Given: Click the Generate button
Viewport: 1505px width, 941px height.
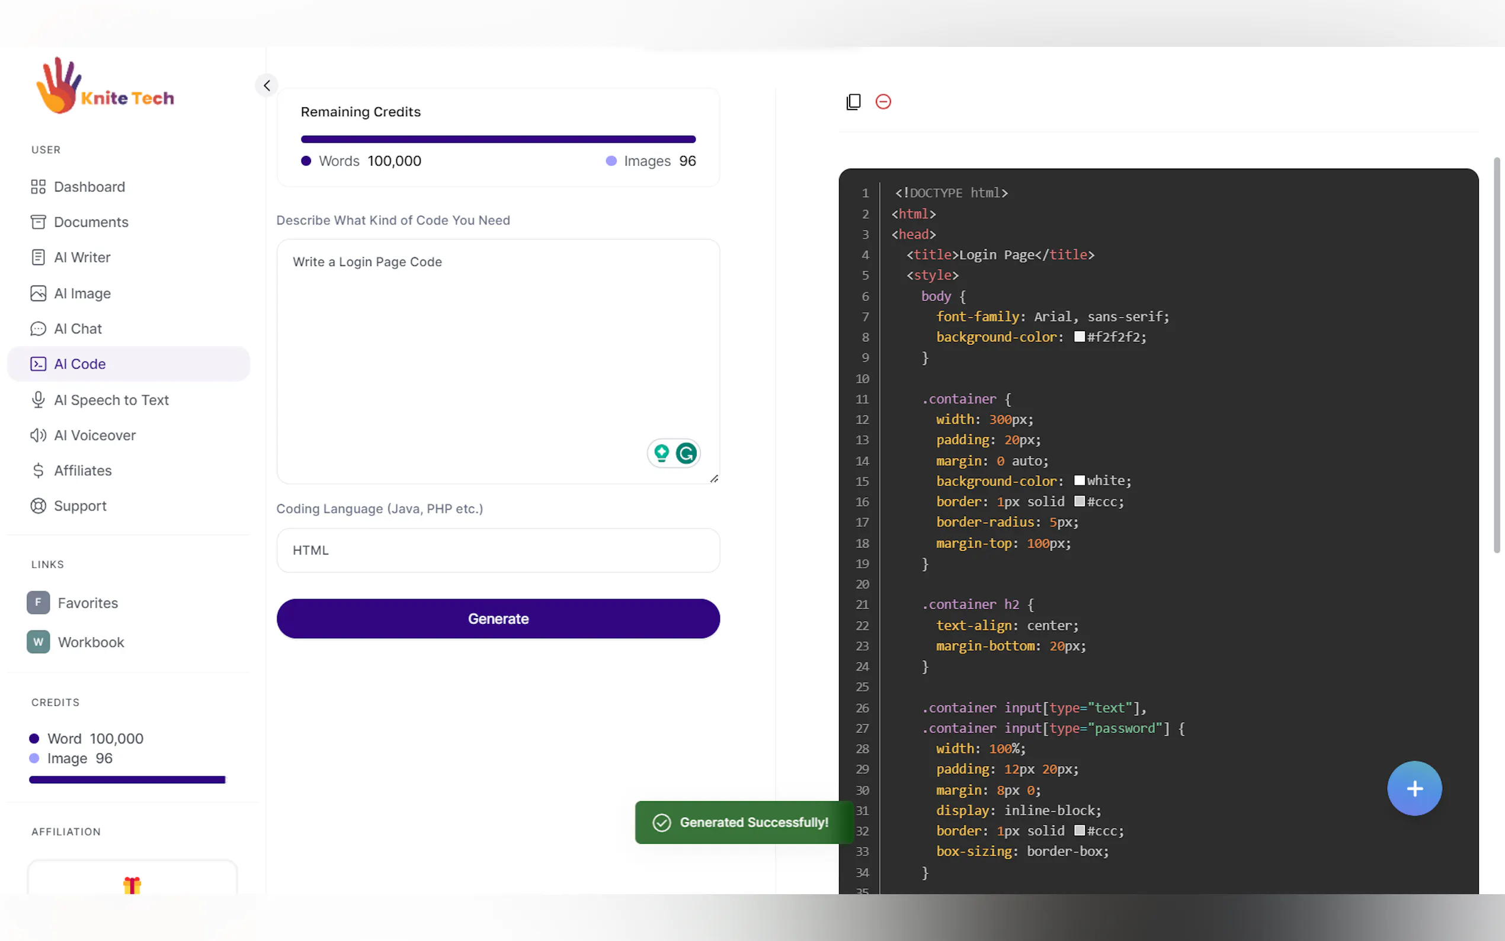Looking at the screenshot, I should point(498,619).
